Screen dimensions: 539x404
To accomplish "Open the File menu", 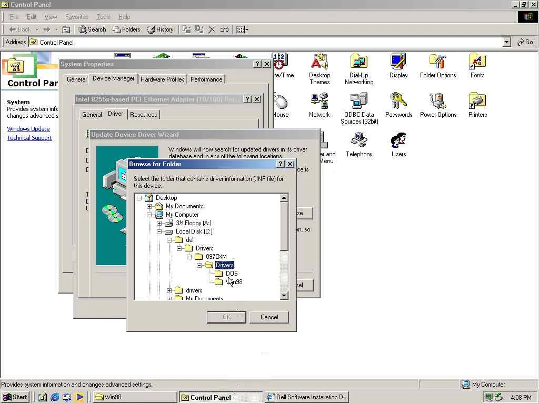I will [x=14, y=17].
